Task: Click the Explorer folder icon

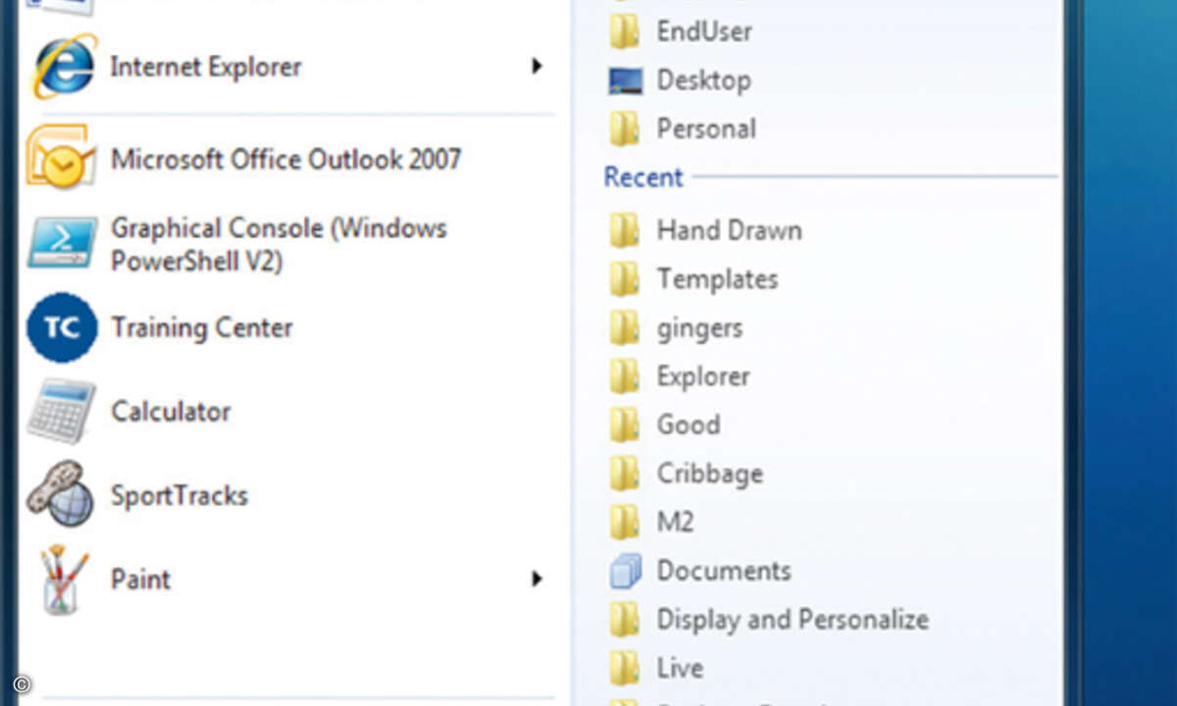Action: (625, 377)
